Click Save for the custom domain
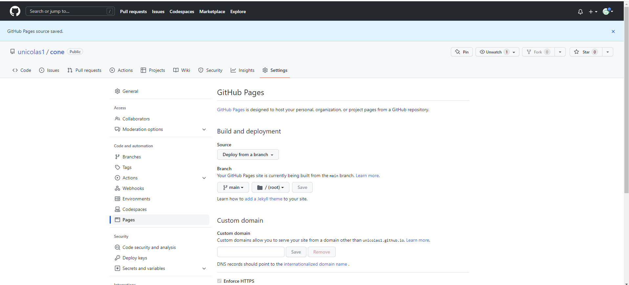The height and width of the screenshot is (285, 629). (296, 252)
